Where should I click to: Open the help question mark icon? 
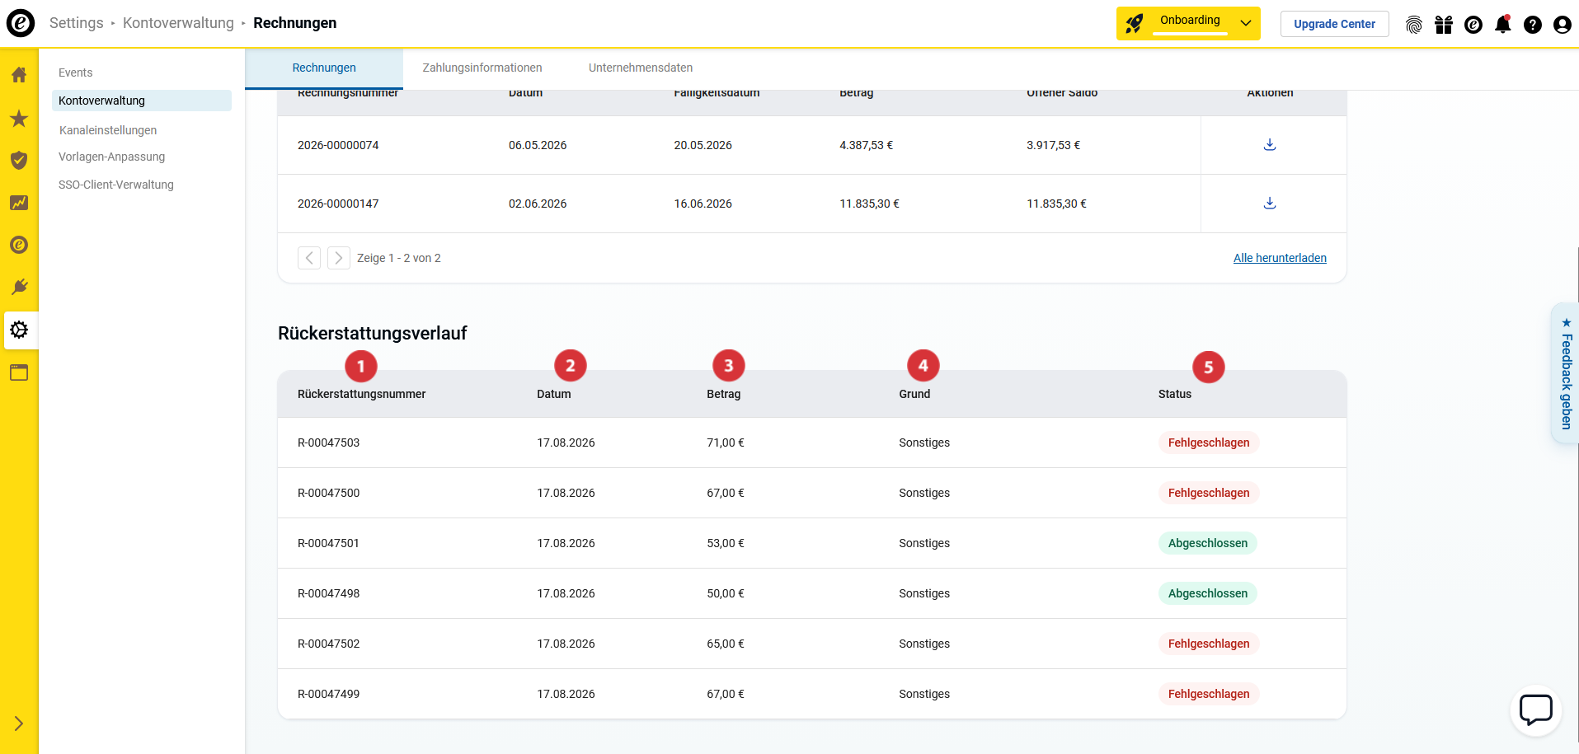1533,25
